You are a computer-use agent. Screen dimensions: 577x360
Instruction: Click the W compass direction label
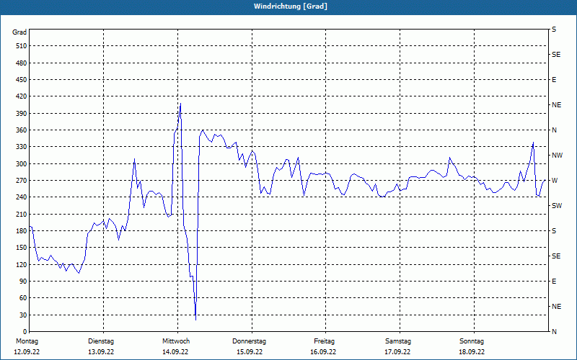555,181
